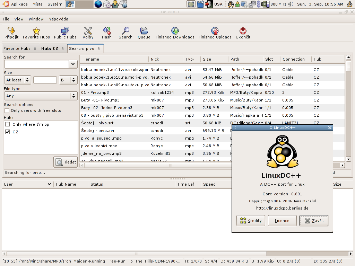
Task: Select result row jdeme_na_pivo.mp3
Action: point(156,153)
